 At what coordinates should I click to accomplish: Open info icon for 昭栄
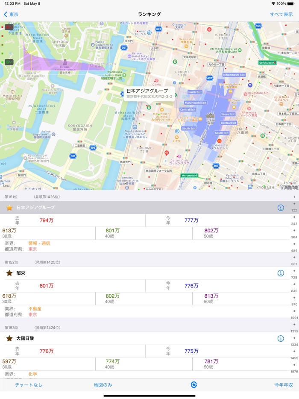281,273
